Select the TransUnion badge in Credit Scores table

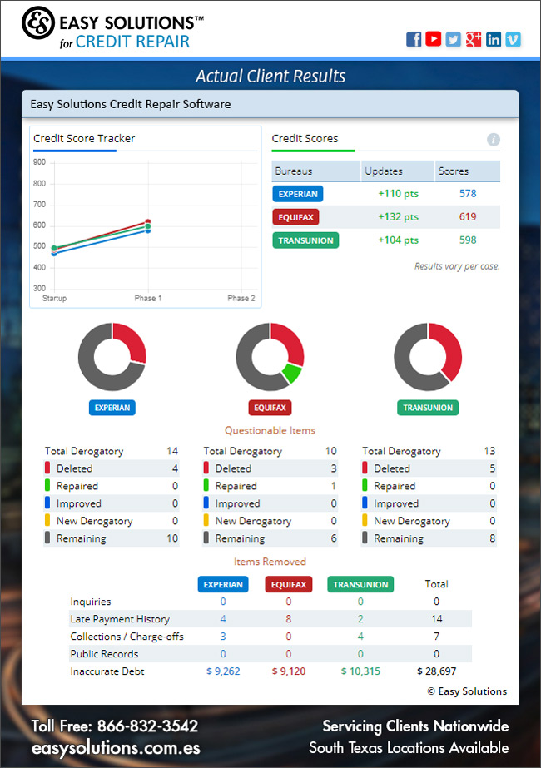pos(305,240)
